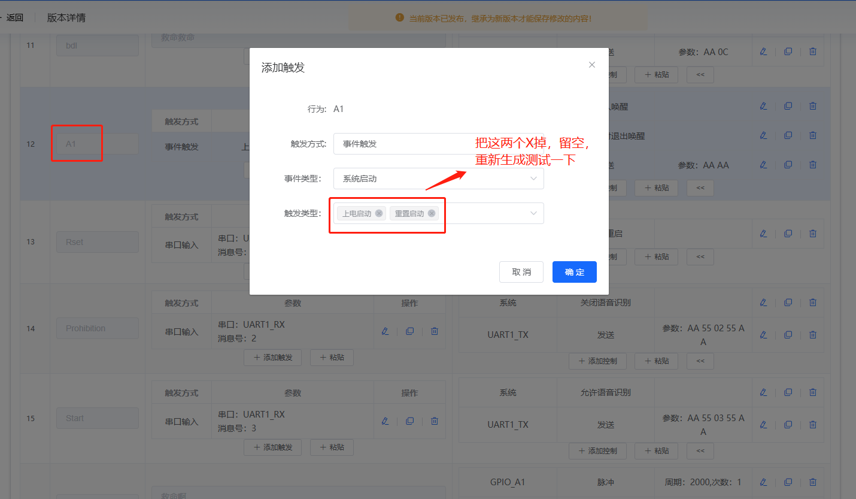This screenshot has height=499, width=856.
Task: Cancel the dialog with the 取消 button
Action: pyautogui.click(x=521, y=272)
